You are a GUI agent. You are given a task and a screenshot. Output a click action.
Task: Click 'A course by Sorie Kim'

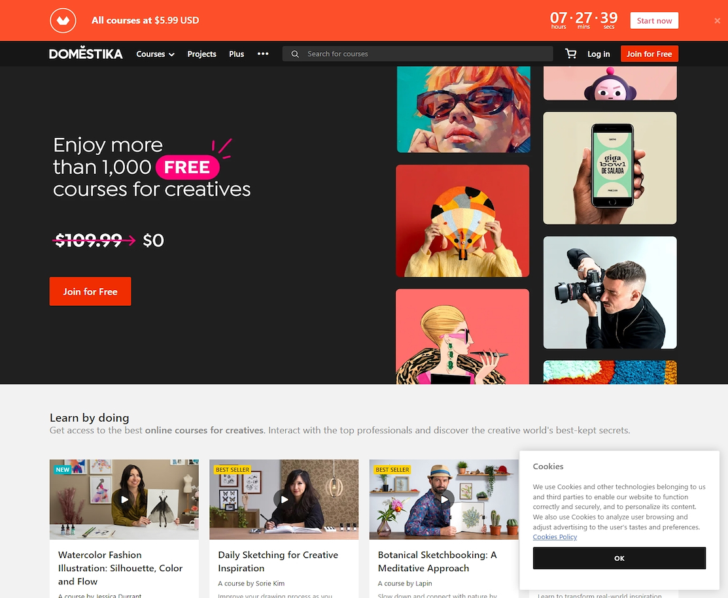[251, 583]
